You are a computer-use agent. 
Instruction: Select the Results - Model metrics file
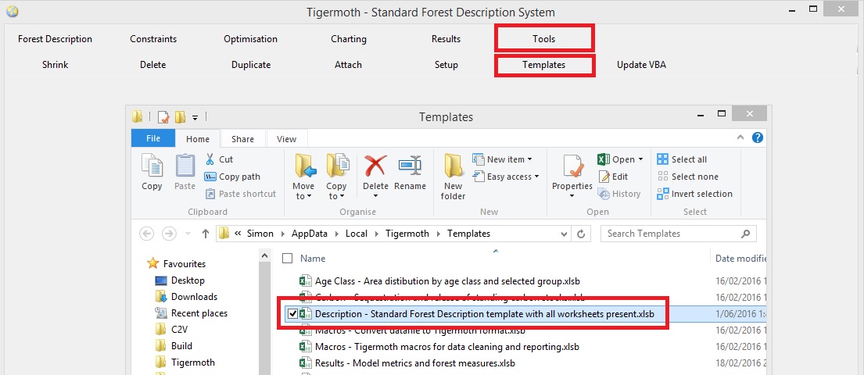415,362
